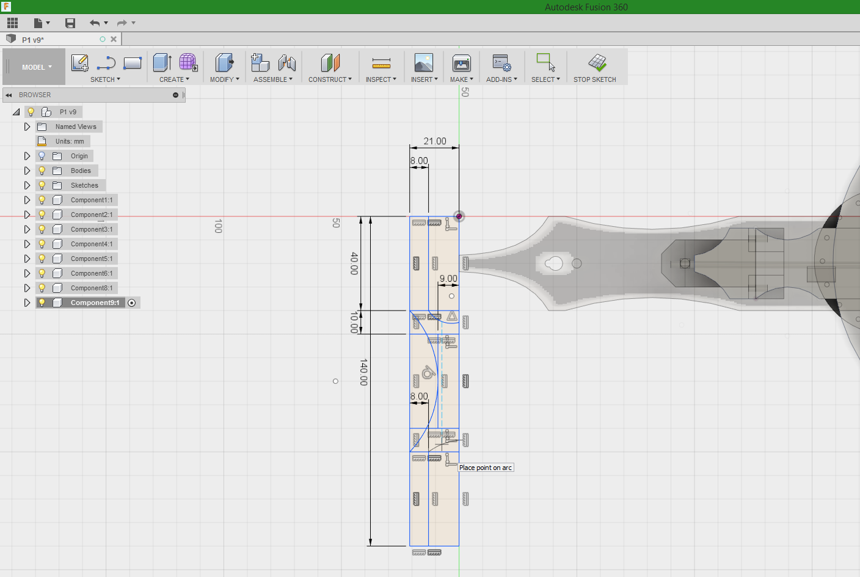The width and height of the screenshot is (860, 577).
Task: Select the Insert image tool
Action: (423, 63)
